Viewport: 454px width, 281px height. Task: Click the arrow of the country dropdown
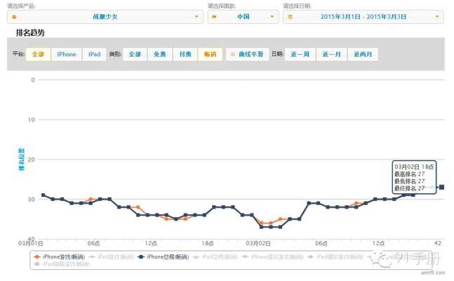[272, 17]
